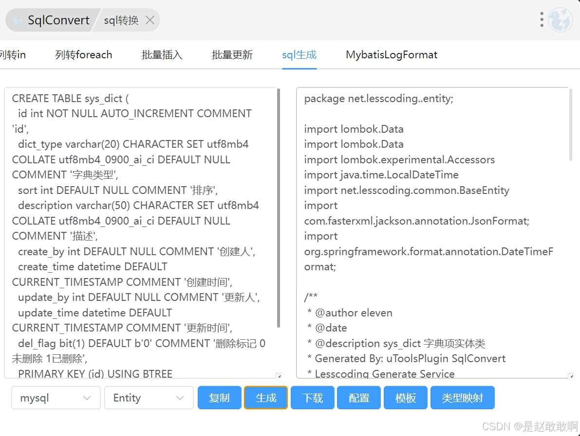Switch to the 列转in tab
Image resolution: width=580 pixels, height=436 pixels.
(x=13, y=54)
